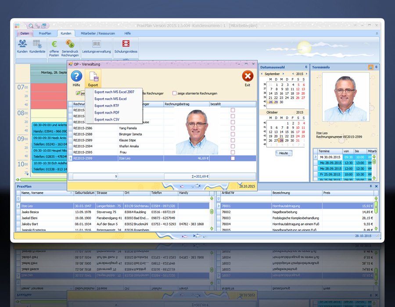Viewport: 395px width, 307px height.
Task: Click row arrow beside article 78001
Action: [219, 206]
